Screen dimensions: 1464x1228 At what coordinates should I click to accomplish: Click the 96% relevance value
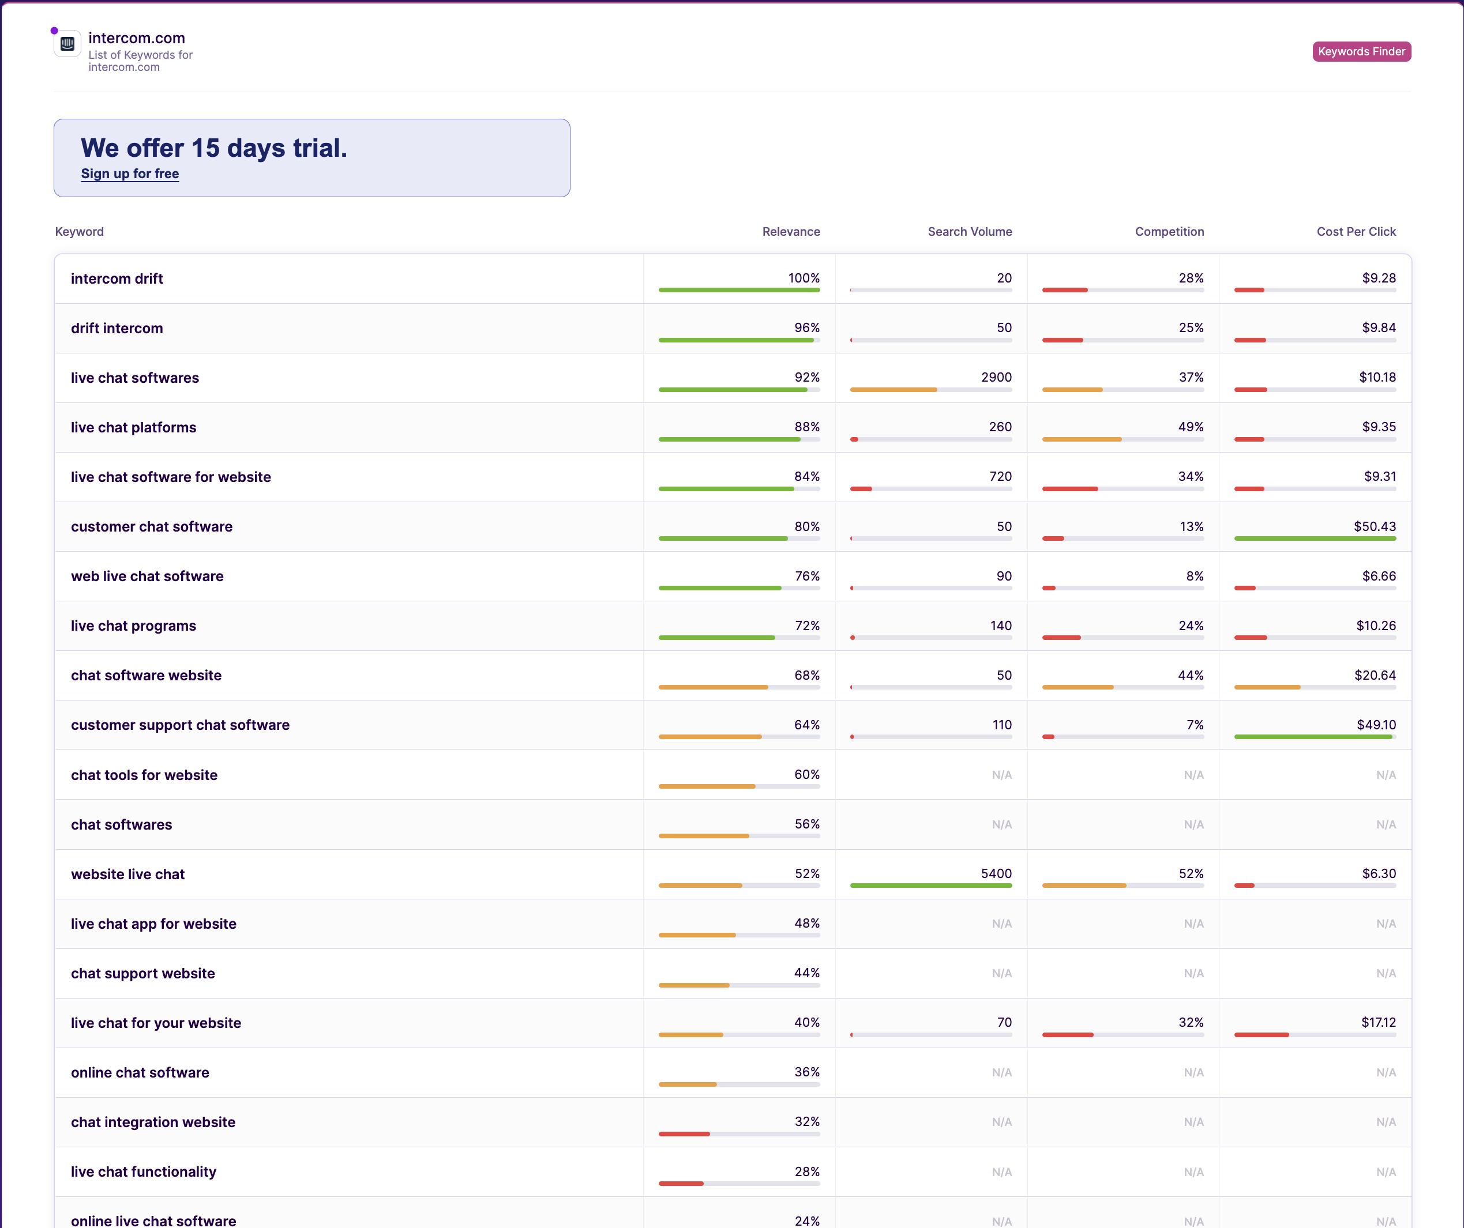[x=806, y=327]
